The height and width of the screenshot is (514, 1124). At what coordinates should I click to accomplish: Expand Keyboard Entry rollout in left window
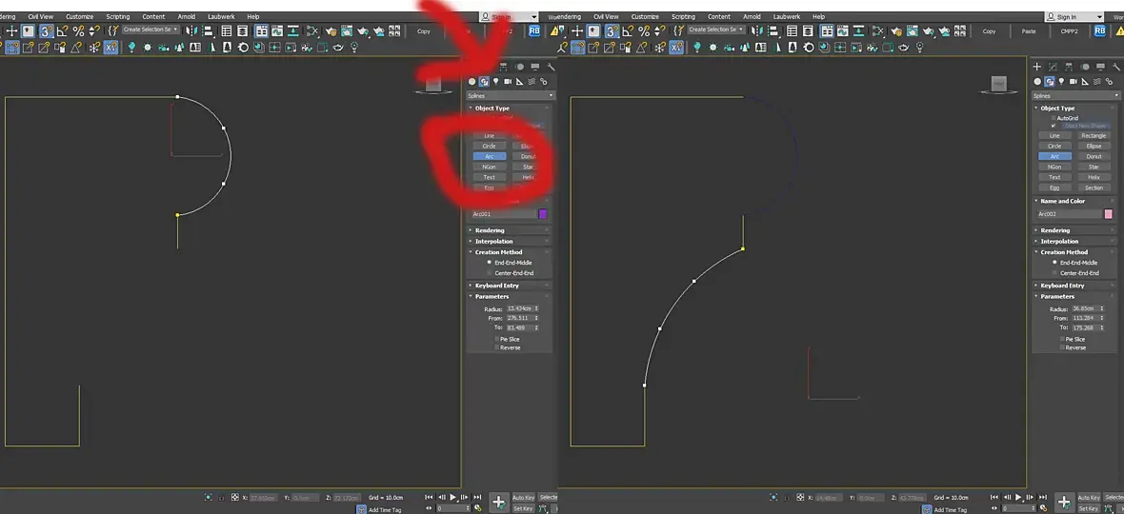[x=510, y=286]
